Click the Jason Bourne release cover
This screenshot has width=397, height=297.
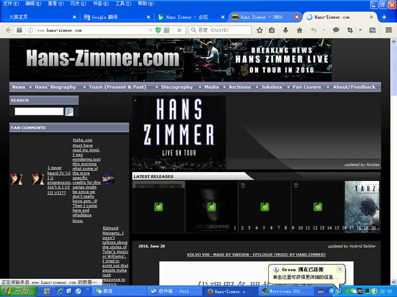(211, 207)
